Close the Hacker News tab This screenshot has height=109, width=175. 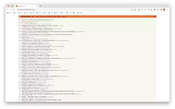click(37, 6)
